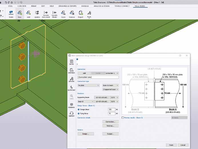This screenshot has width=198, height=149.
Task: Click the Remove calculation icon
Action: 72,14
